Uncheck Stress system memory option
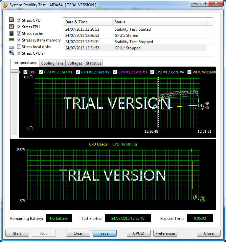226x242 pixels. tap(19, 40)
